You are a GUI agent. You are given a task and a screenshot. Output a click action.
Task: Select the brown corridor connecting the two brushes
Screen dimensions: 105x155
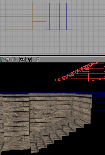39,16
